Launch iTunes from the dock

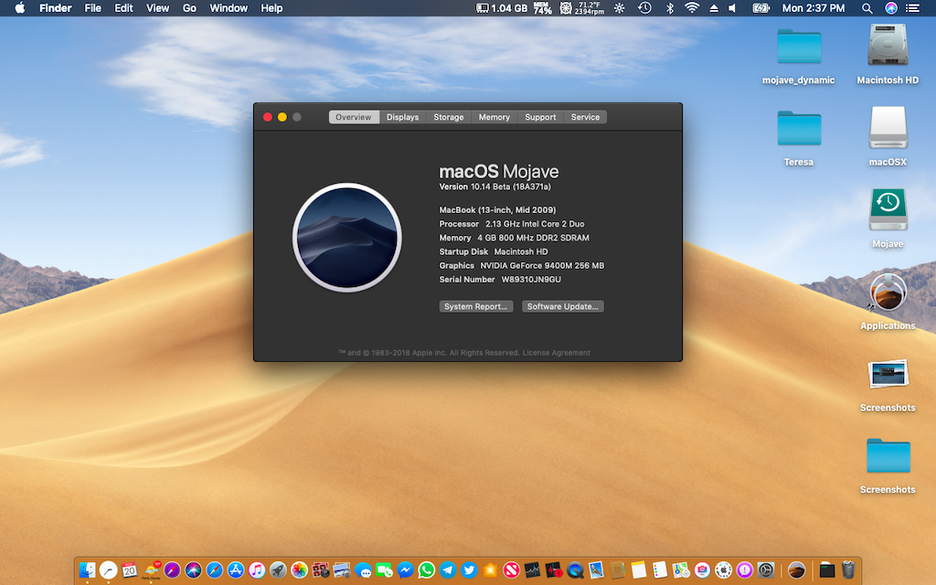[257, 570]
